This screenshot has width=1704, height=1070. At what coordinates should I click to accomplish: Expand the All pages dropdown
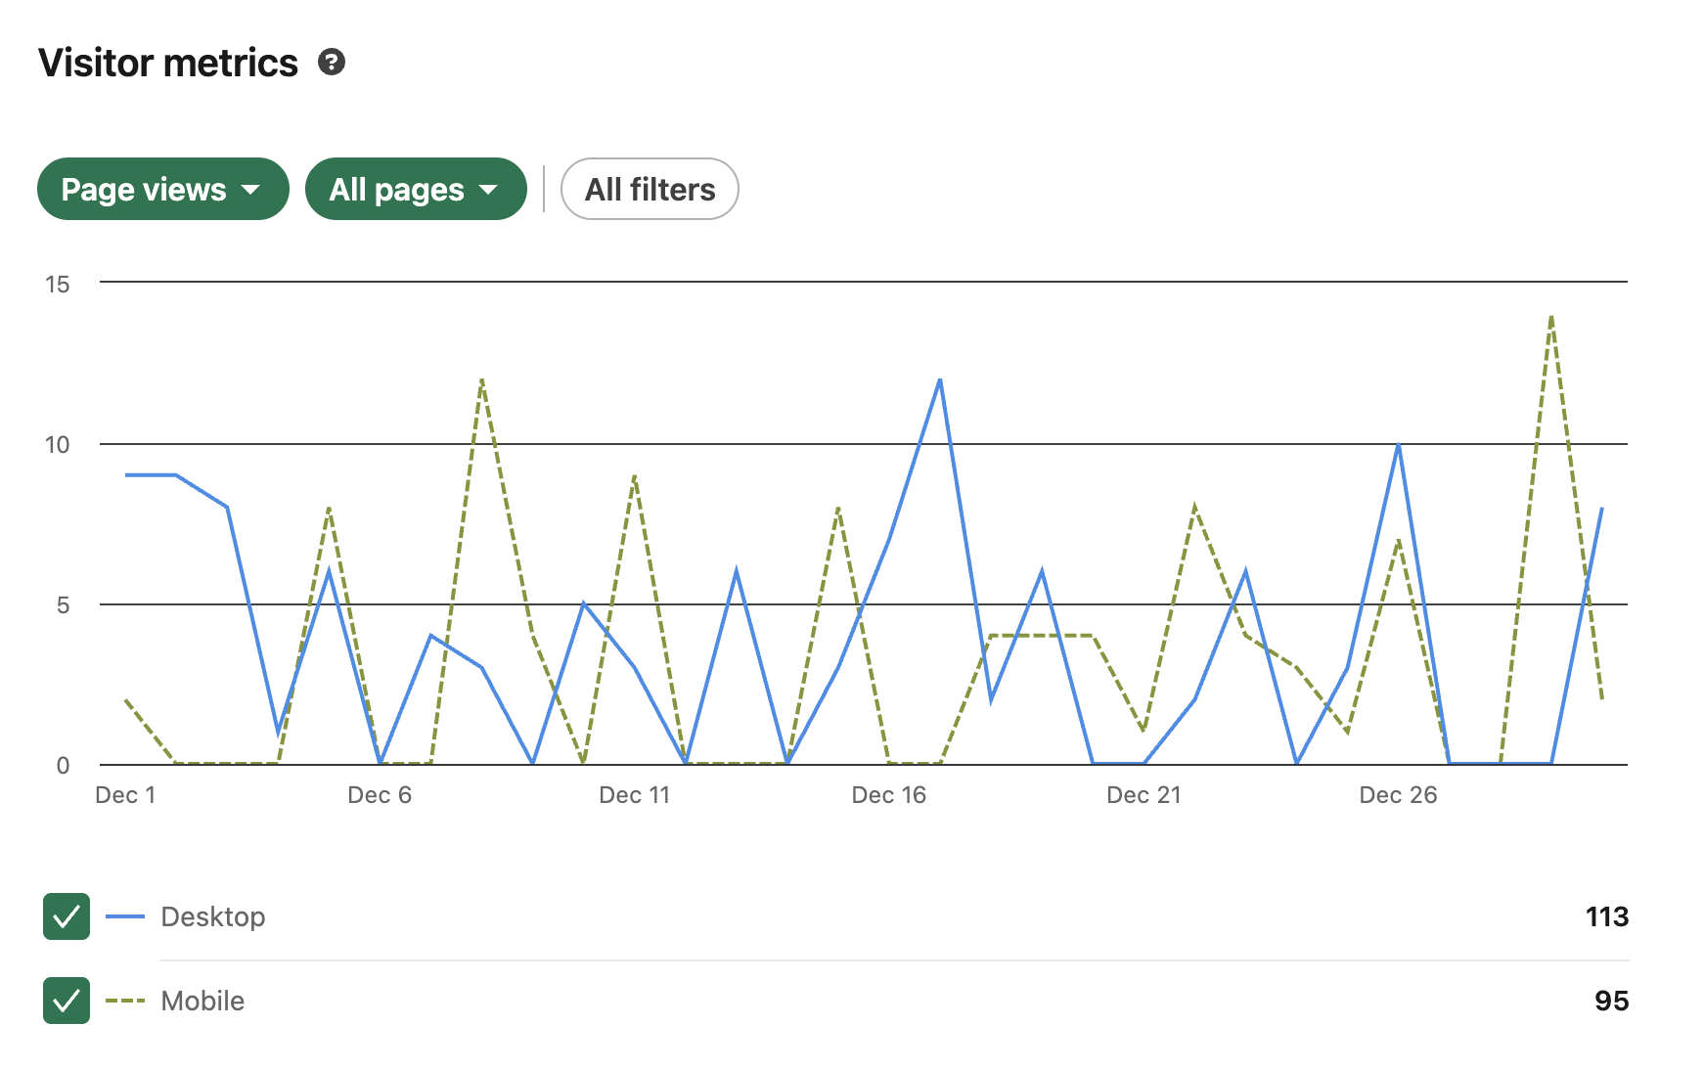click(x=416, y=189)
